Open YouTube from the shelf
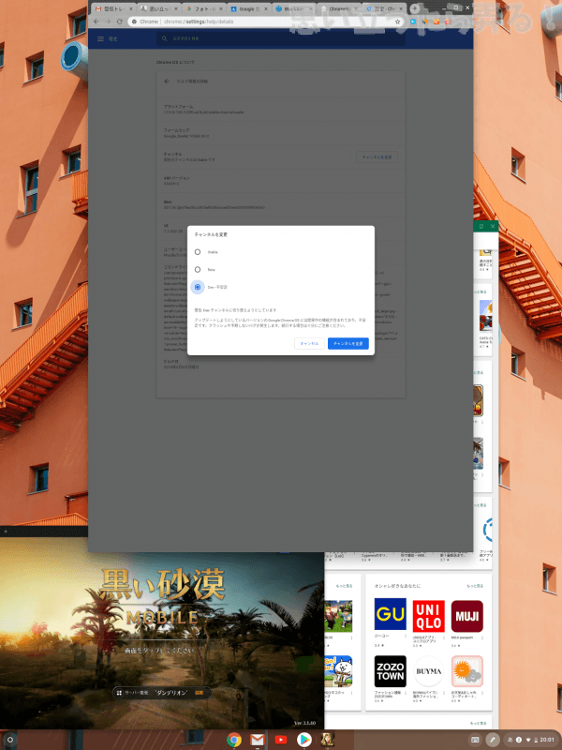This screenshot has height=750, width=562. pos(280,740)
